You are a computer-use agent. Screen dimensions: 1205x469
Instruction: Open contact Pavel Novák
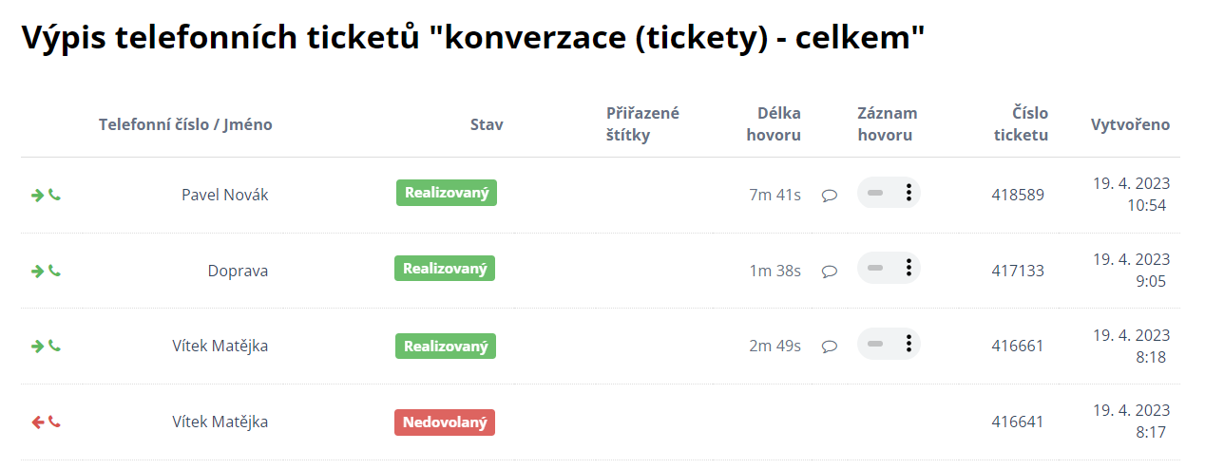pyautogui.click(x=224, y=195)
